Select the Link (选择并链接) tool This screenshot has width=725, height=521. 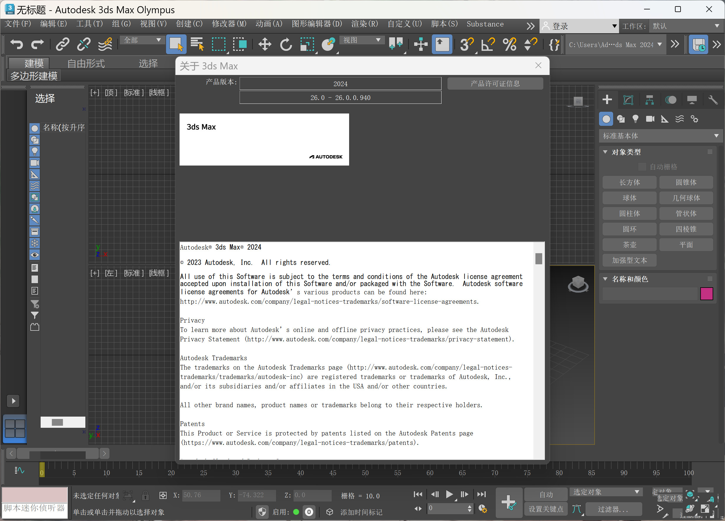point(62,44)
